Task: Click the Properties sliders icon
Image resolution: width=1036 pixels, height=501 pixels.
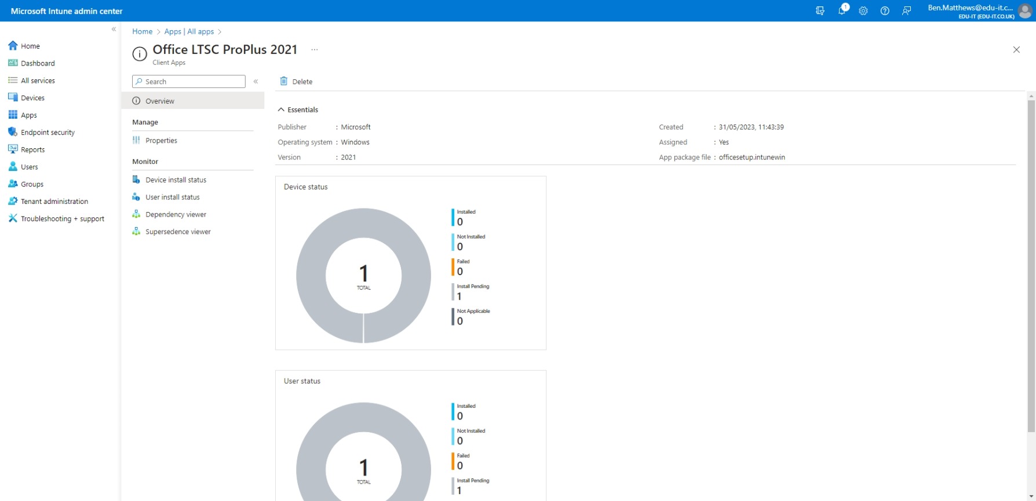Action: (136, 140)
